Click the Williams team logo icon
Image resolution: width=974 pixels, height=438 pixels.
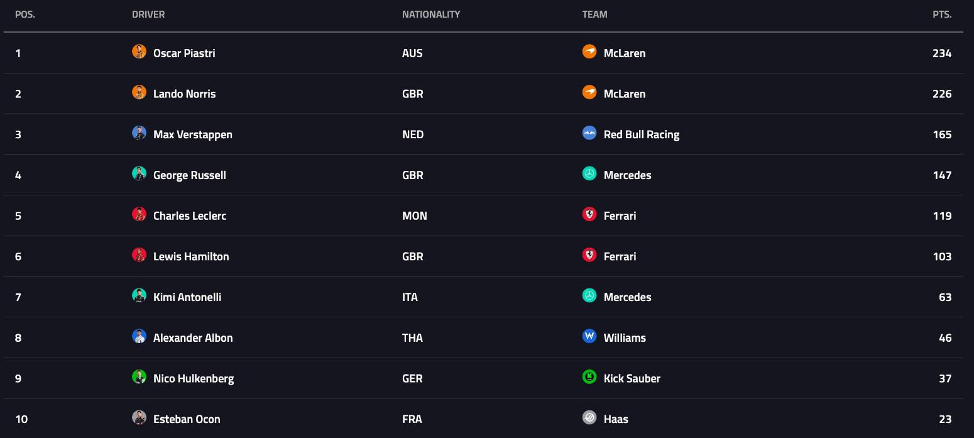pyautogui.click(x=589, y=336)
